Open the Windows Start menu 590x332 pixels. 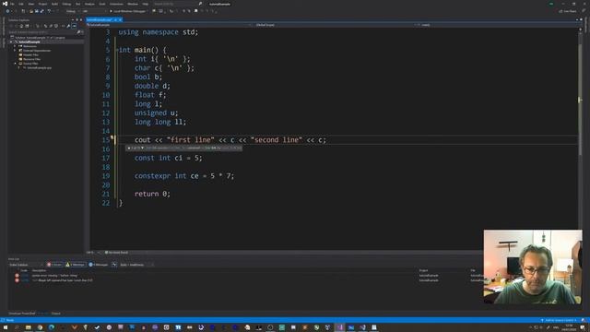tap(6, 327)
